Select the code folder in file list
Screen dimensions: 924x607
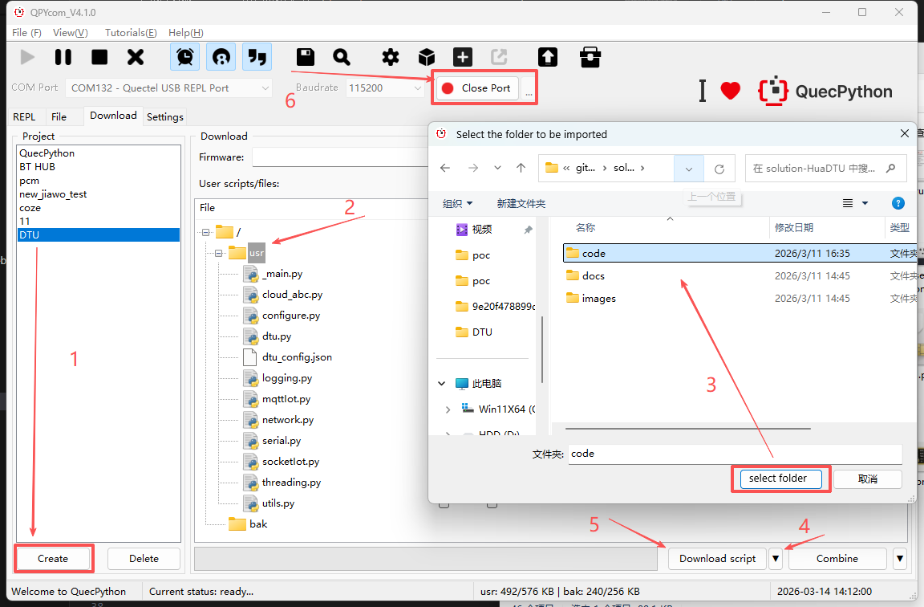(x=594, y=253)
